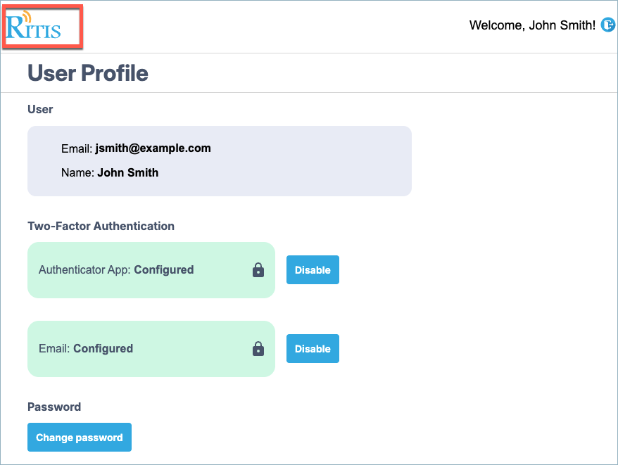The image size is (618, 465).
Task: Click the 'Welcome, John Smith!' greeting text
Action: point(532,25)
